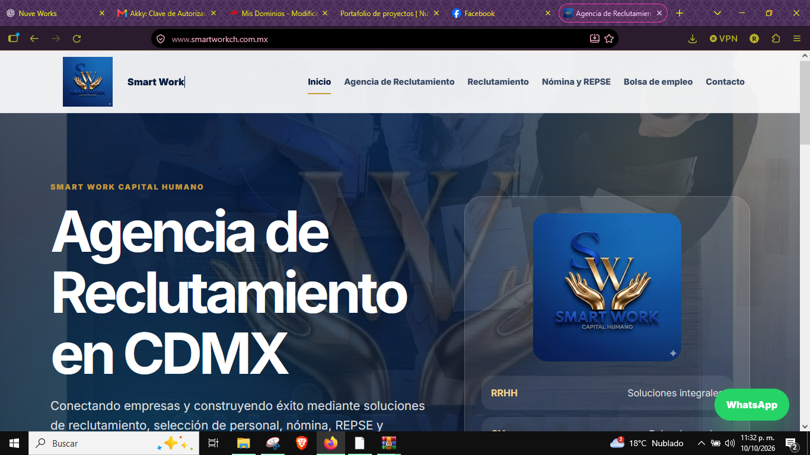810x455 pixels.
Task: Bookmark this page with the star
Action: pyautogui.click(x=609, y=39)
